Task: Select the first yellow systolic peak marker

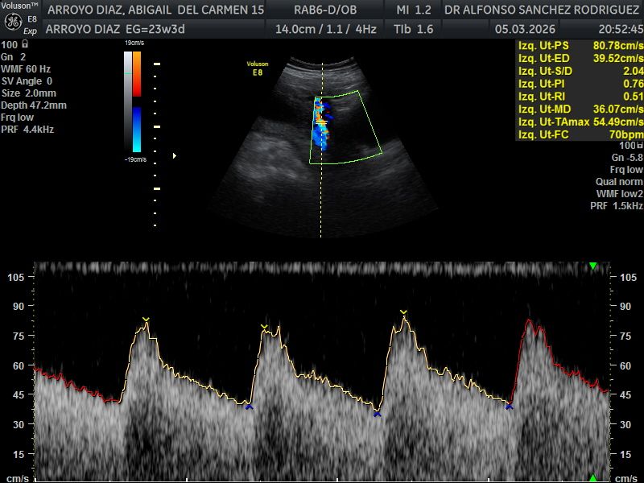Action: coord(146,320)
